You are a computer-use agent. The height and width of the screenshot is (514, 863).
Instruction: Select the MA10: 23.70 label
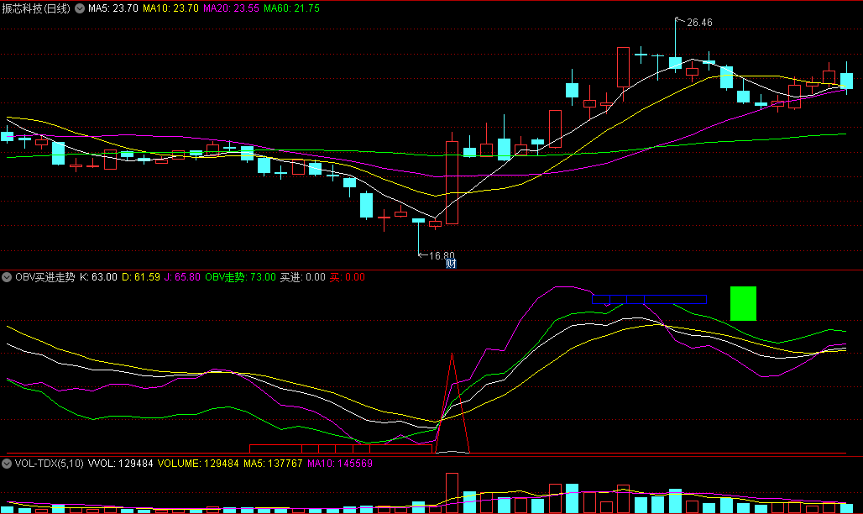(x=170, y=8)
